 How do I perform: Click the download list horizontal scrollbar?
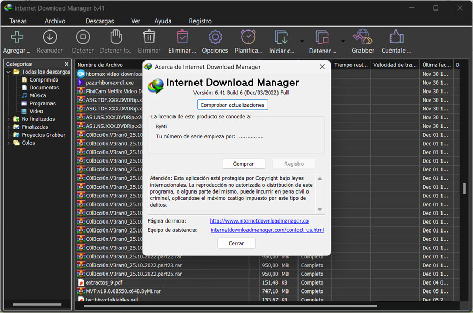230,306
